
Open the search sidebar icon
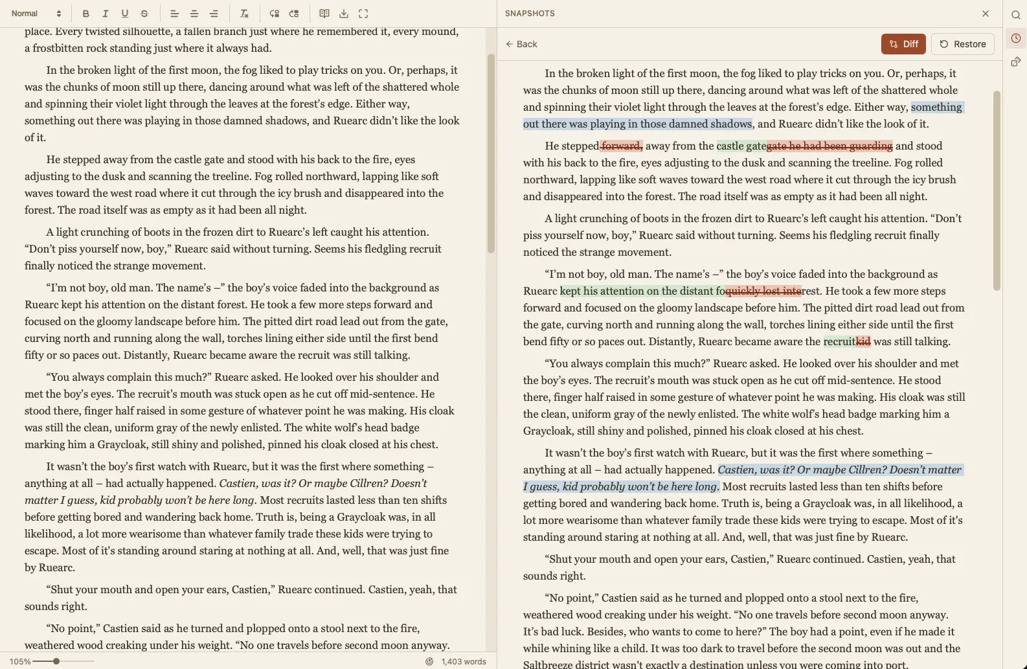(x=1015, y=14)
